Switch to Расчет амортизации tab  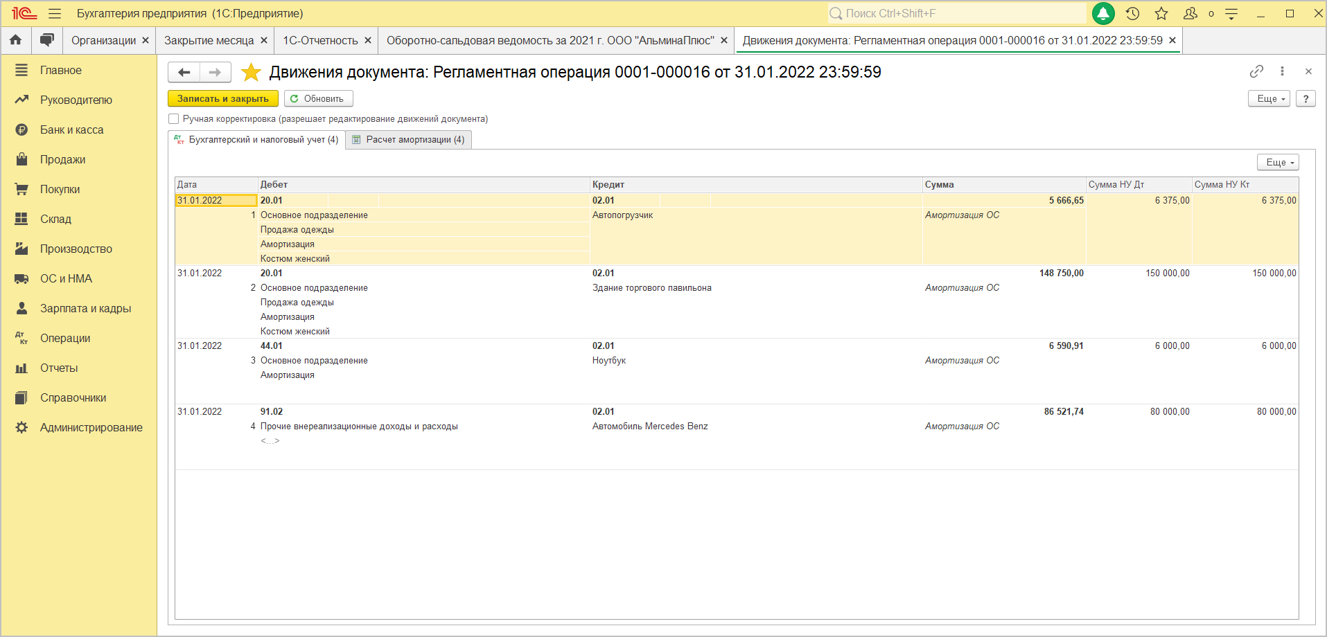tap(408, 140)
